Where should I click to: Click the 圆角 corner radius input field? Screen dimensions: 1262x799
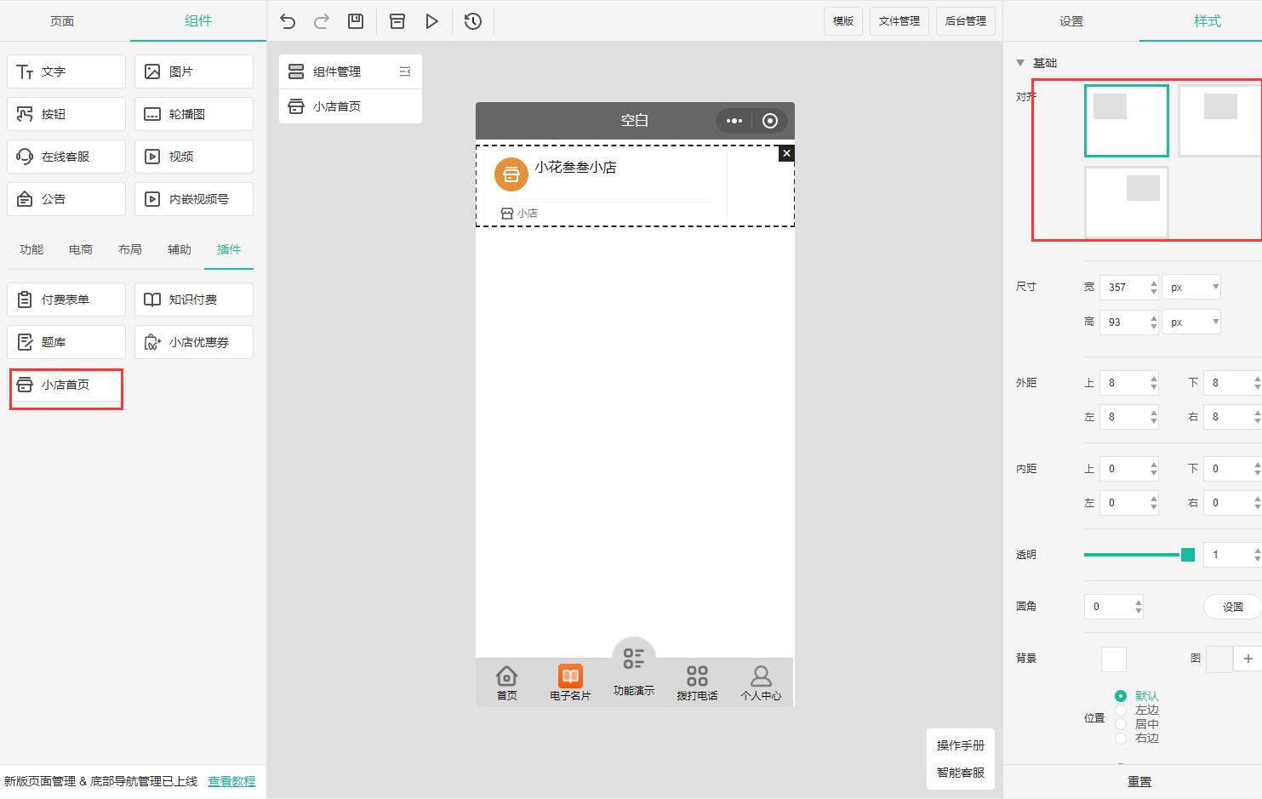(1108, 607)
